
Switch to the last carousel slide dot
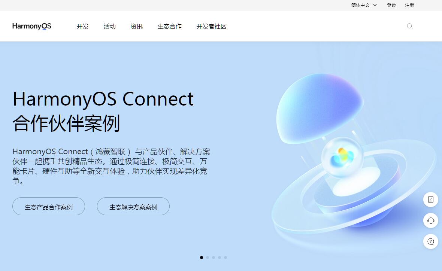point(225,258)
